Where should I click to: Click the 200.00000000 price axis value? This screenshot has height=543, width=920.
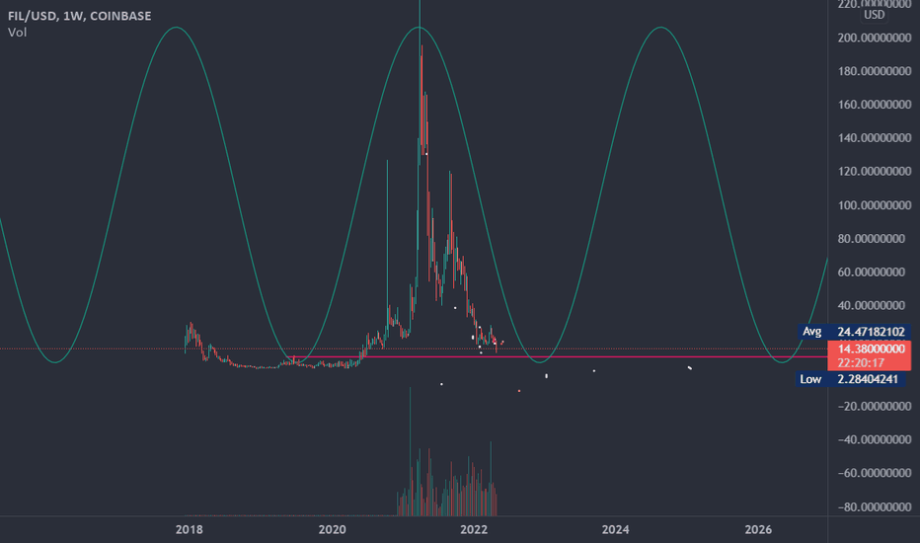[x=875, y=38]
